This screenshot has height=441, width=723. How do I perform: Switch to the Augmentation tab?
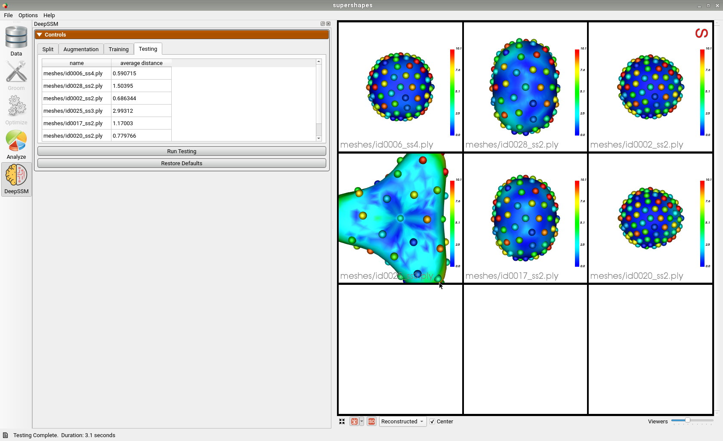(x=81, y=49)
